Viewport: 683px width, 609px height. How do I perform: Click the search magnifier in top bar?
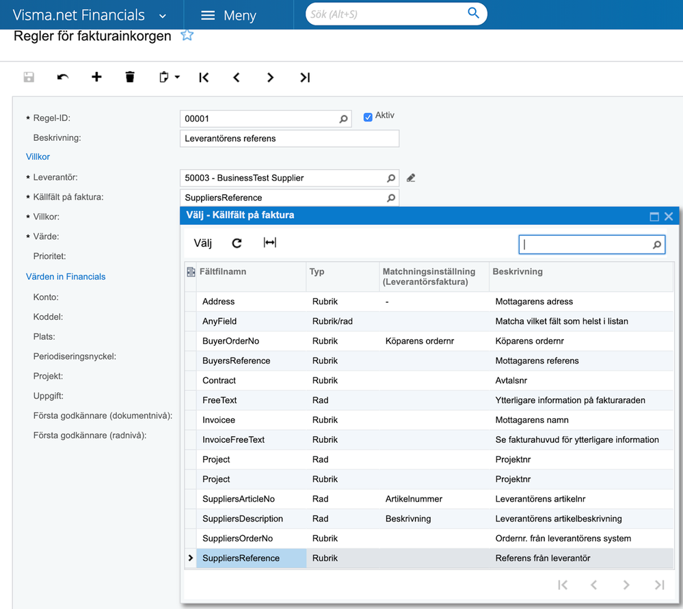click(x=473, y=13)
